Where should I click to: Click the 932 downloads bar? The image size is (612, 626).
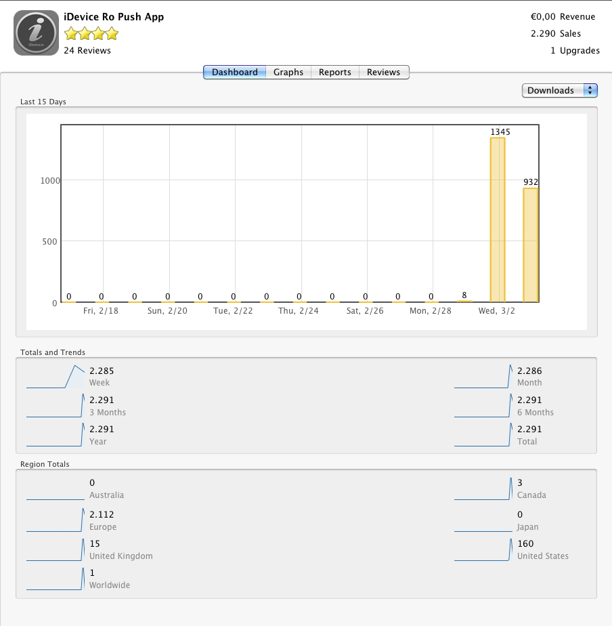pos(531,245)
